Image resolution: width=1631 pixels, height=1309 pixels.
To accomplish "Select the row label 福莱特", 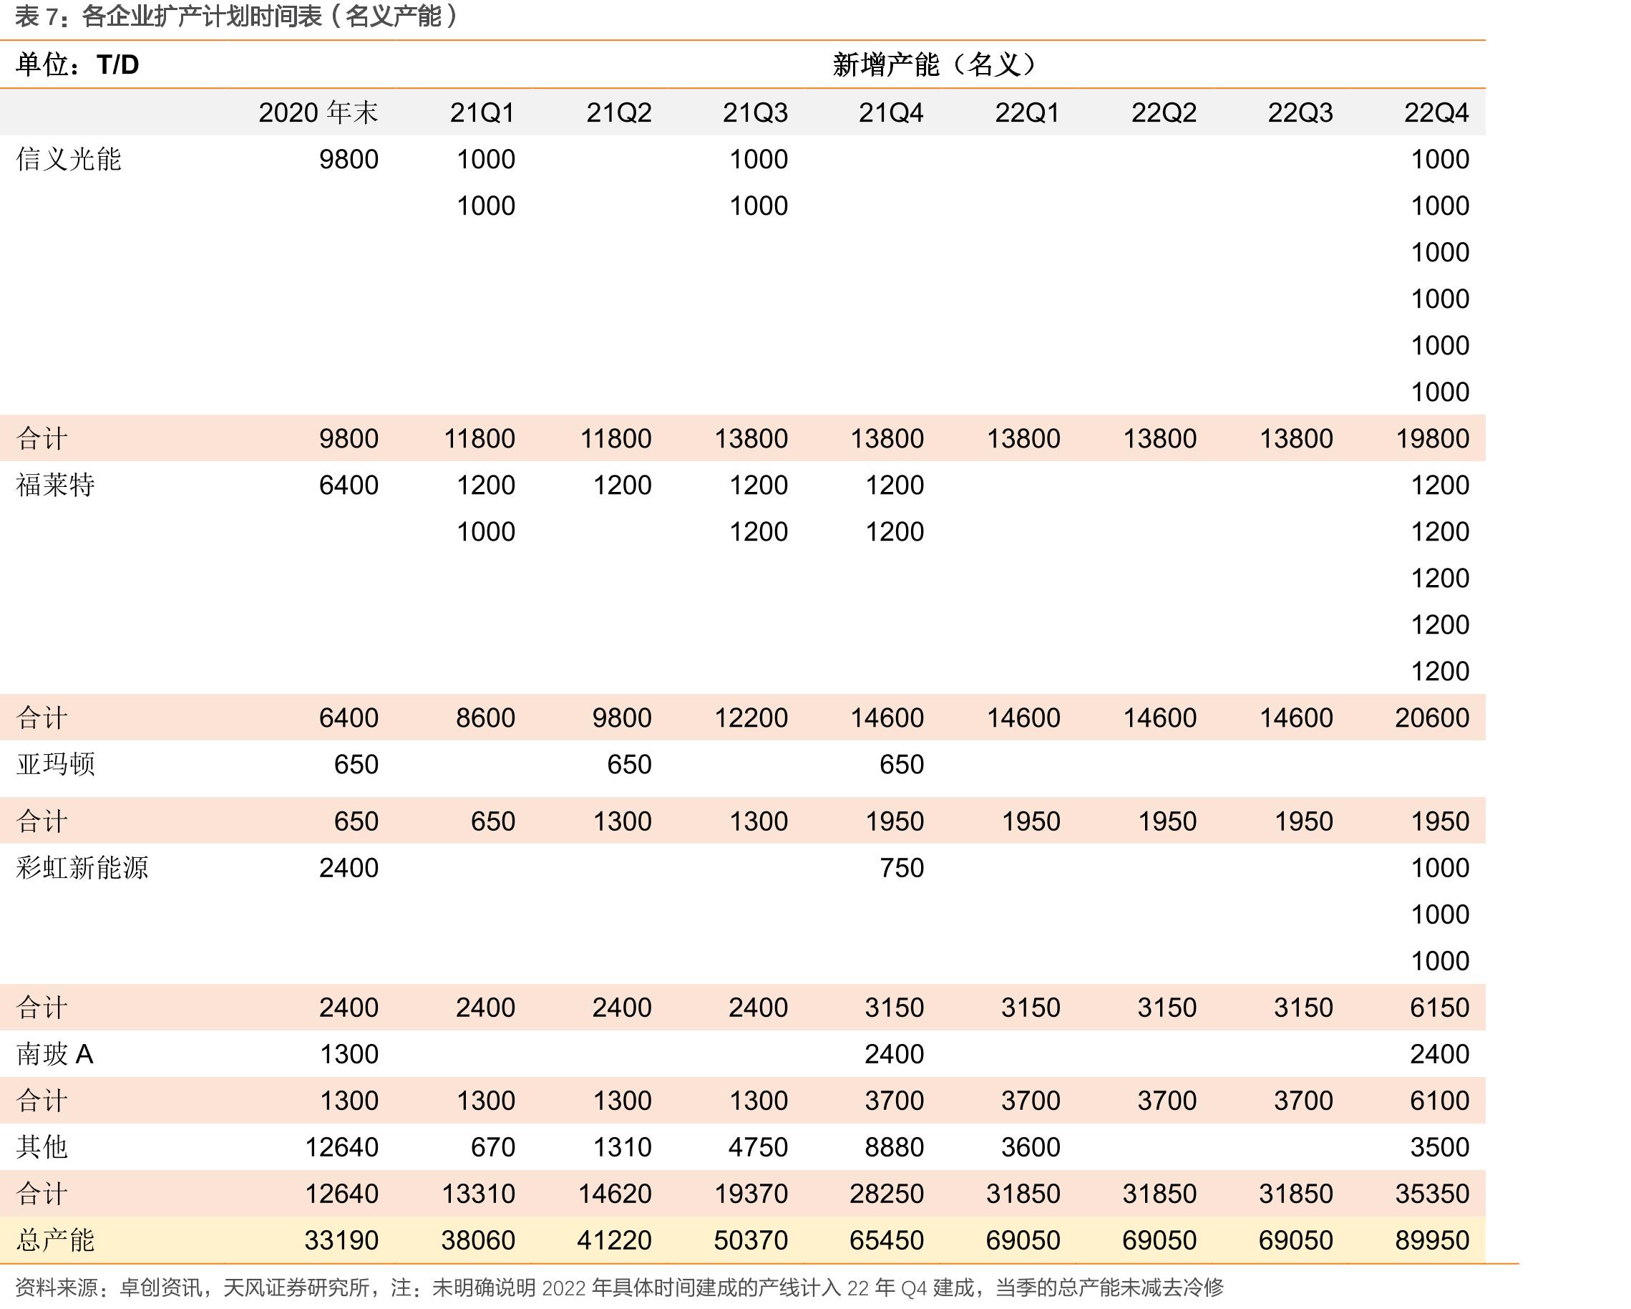I will tap(55, 485).
